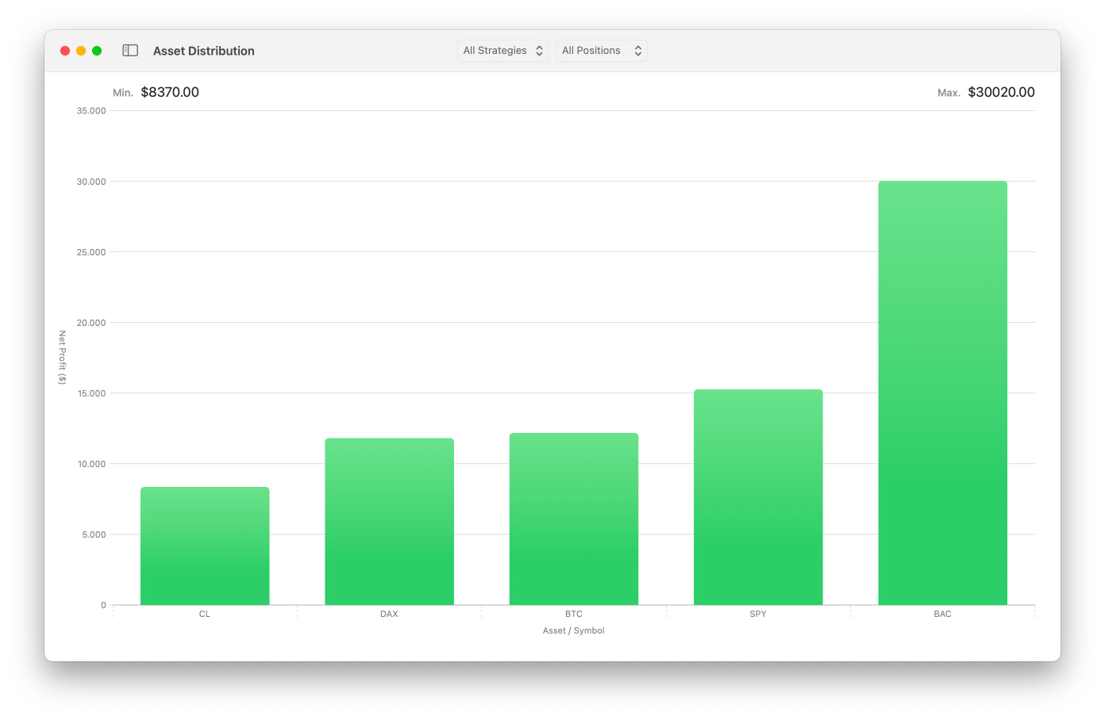1105x720 pixels.
Task: Click the Min. label
Action: tap(123, 93)
